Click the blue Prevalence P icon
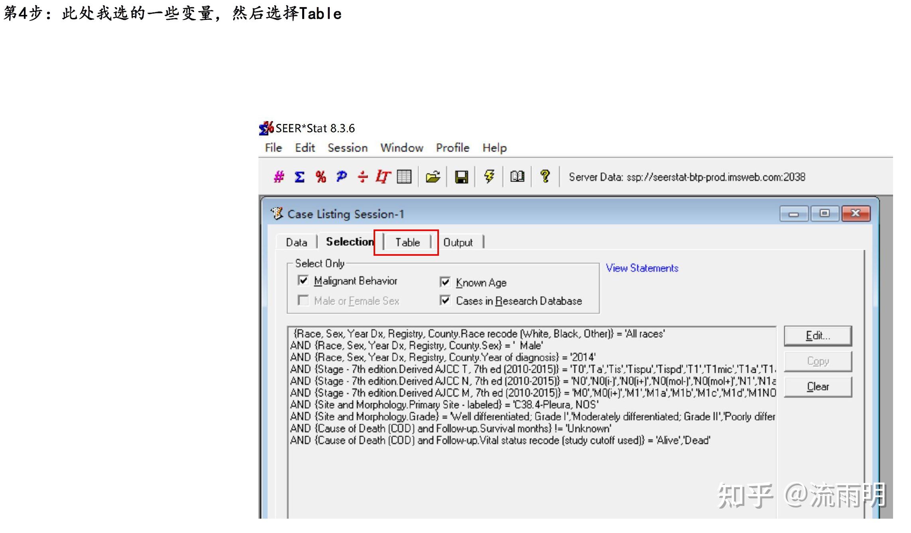 pos(341,176)
